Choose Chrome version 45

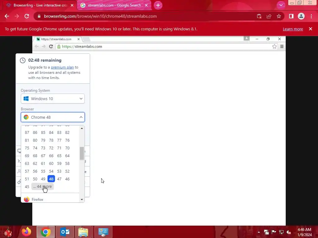pos(27,187)
